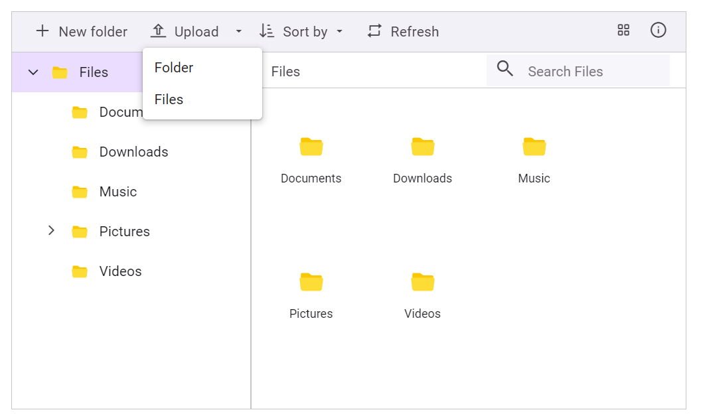
Task: Open the details info icon
Action: pos(658,30)
